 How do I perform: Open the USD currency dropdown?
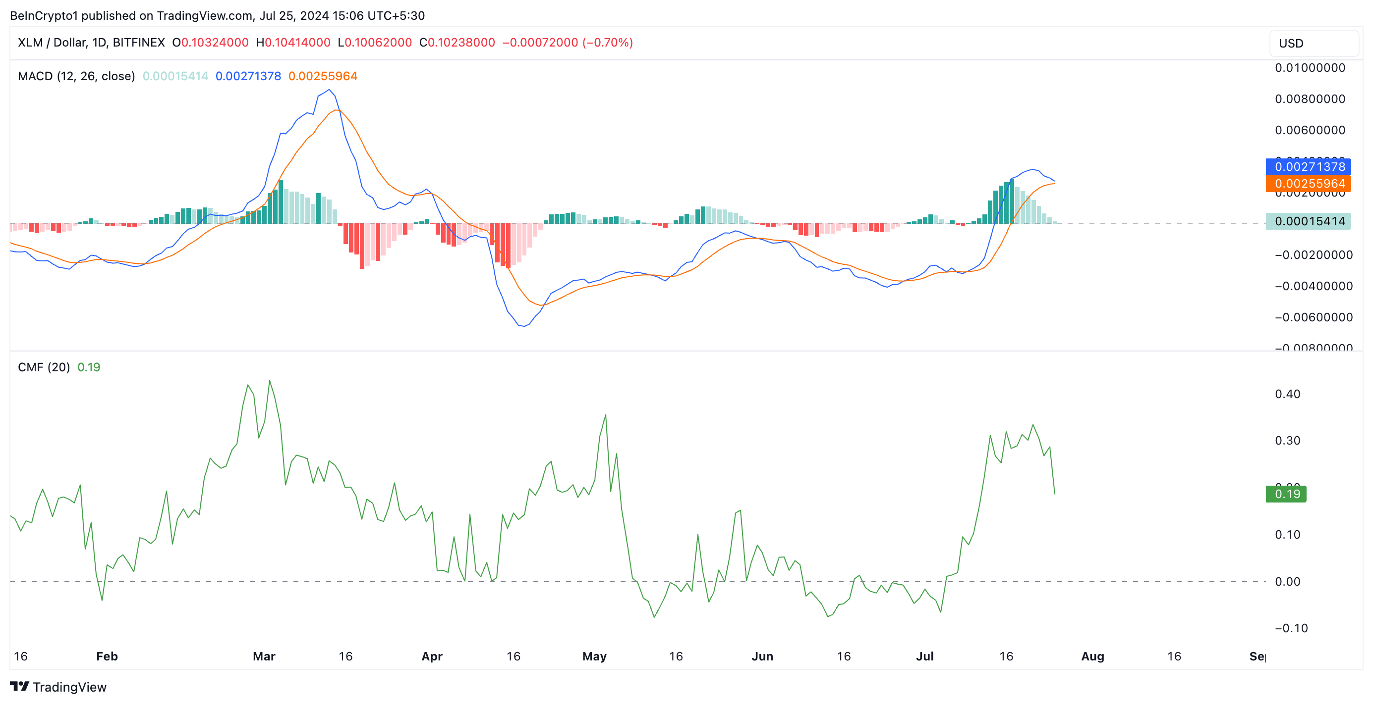(x=1314, y=43)
